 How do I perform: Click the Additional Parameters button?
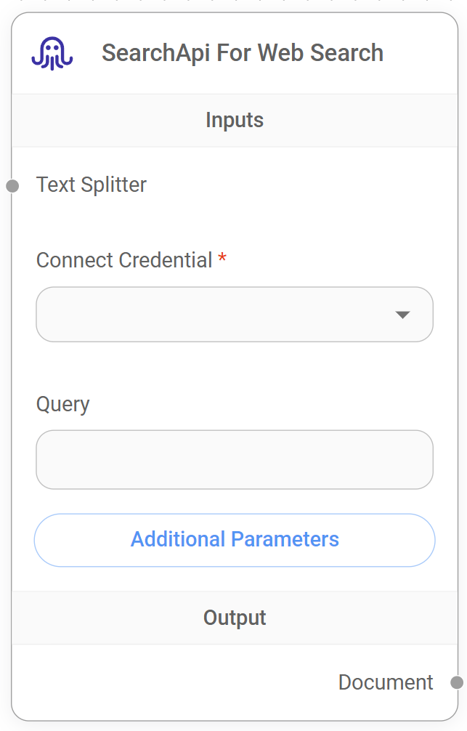point(234,540)
